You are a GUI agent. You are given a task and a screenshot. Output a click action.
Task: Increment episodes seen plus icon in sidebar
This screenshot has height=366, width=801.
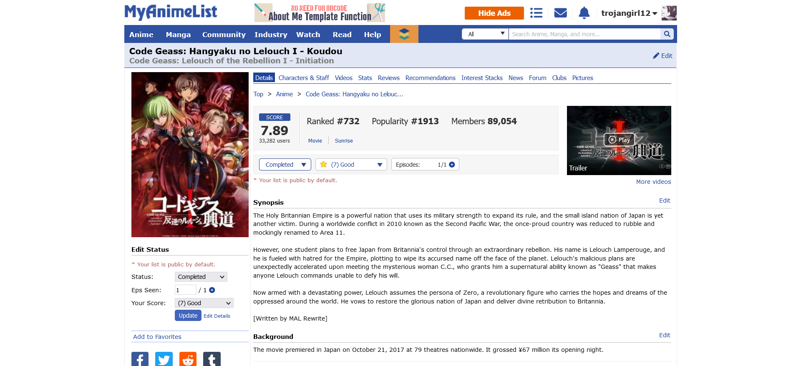(212, 290)
